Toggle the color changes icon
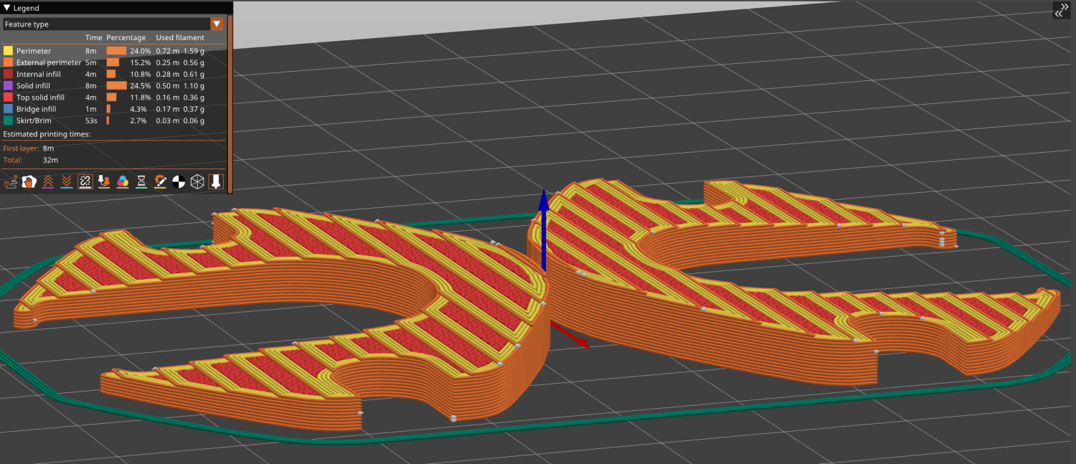This screenshot has width=1076, height=464. 123,181
